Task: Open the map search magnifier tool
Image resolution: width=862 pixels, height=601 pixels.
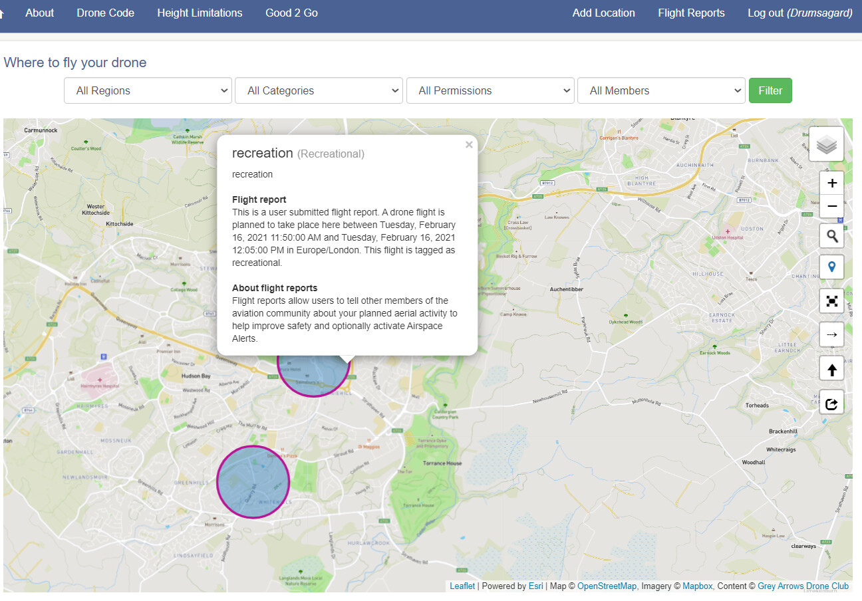Action: [x=832, y=236]
